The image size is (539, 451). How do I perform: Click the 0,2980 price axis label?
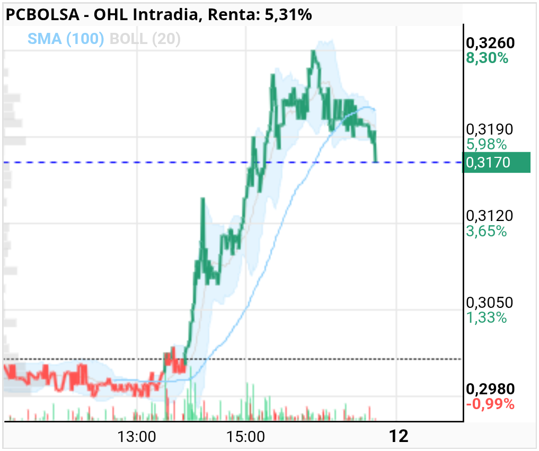pos(490,389)
